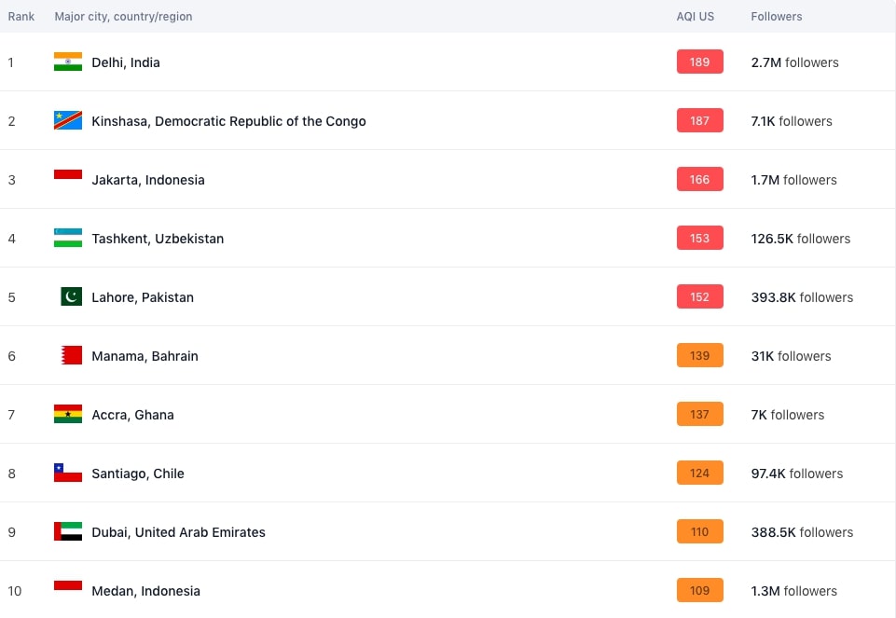Open Kinshasa, Democratic Republic of the Congo

tap(228, 121)
